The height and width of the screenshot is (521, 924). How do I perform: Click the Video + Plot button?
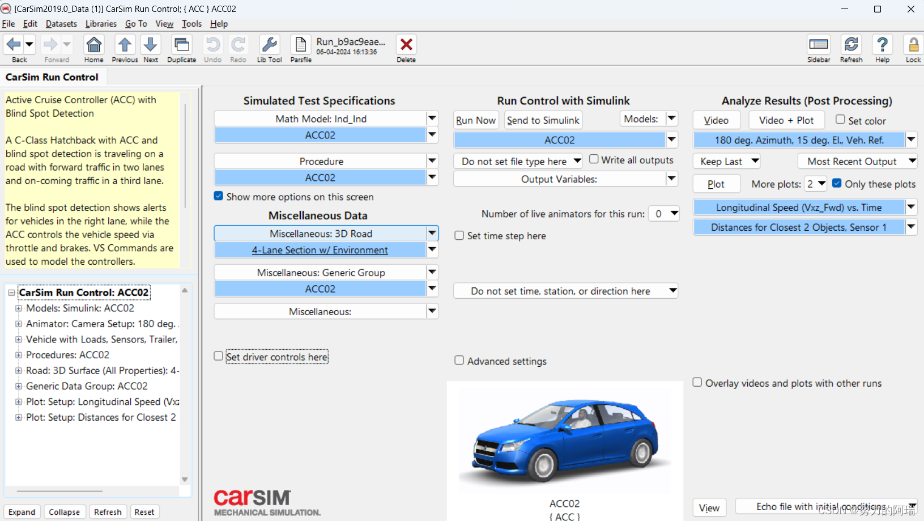click(786, 120)
